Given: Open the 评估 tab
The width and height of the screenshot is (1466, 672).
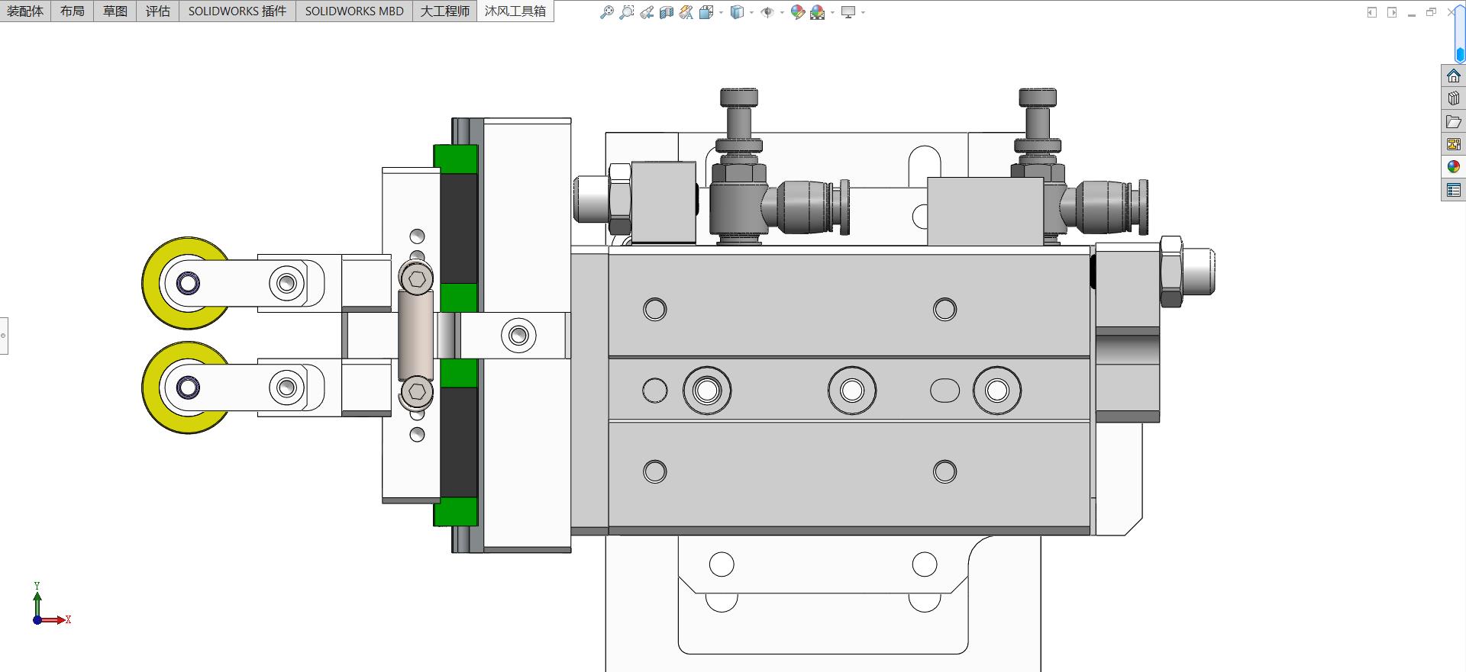Looking at the screenshot, I should [158, 11].
